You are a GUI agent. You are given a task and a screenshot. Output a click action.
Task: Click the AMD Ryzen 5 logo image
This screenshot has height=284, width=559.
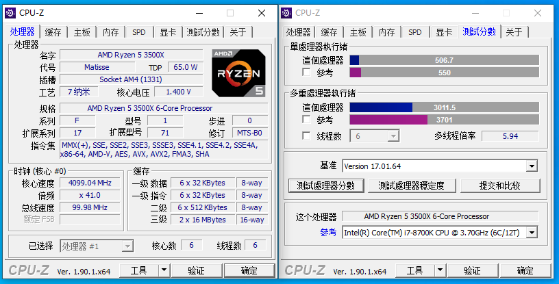pos(238,72)
